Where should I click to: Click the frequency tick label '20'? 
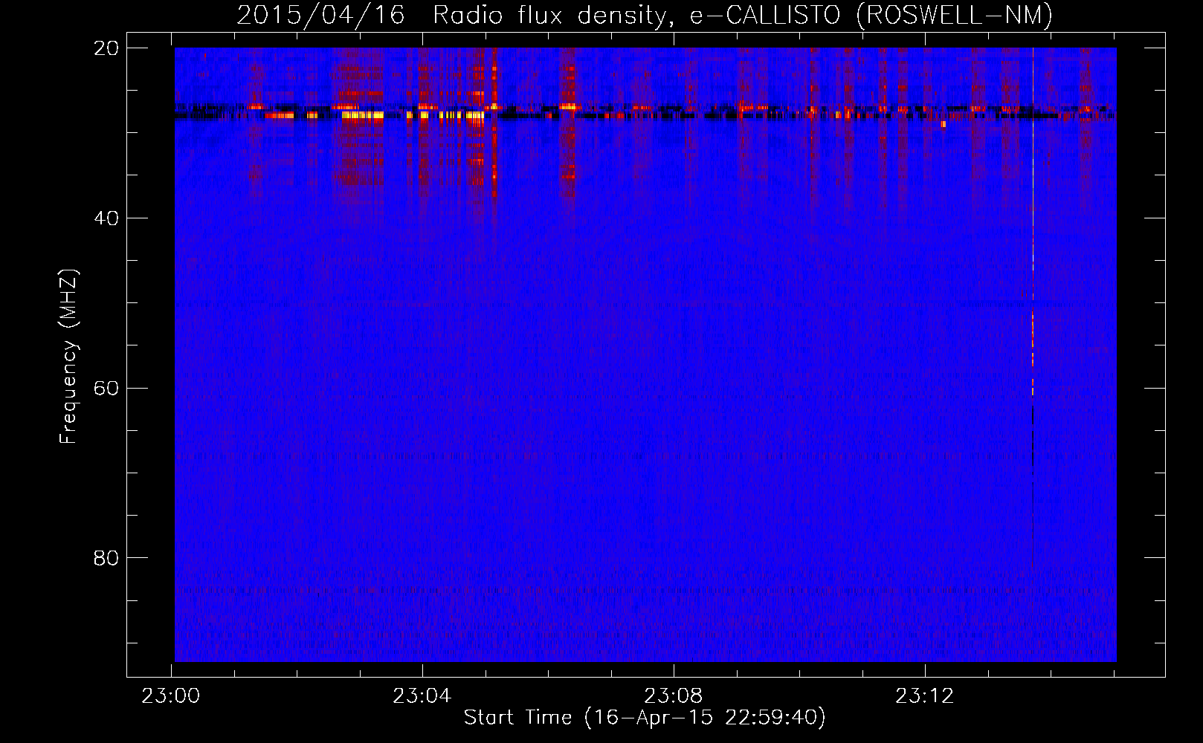click(107, 48)
